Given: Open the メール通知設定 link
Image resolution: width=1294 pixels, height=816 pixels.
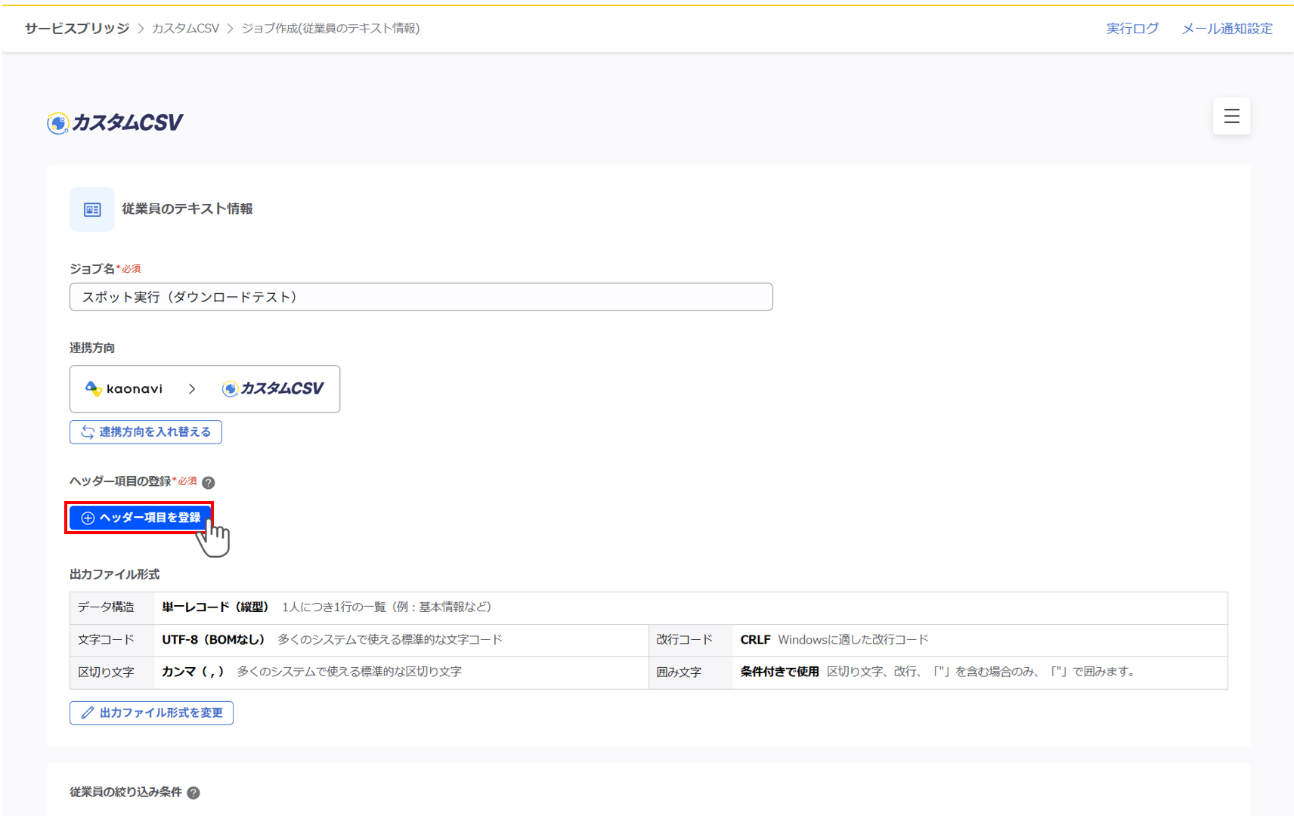Looking at the screenshot, I should click(1226, 28).
